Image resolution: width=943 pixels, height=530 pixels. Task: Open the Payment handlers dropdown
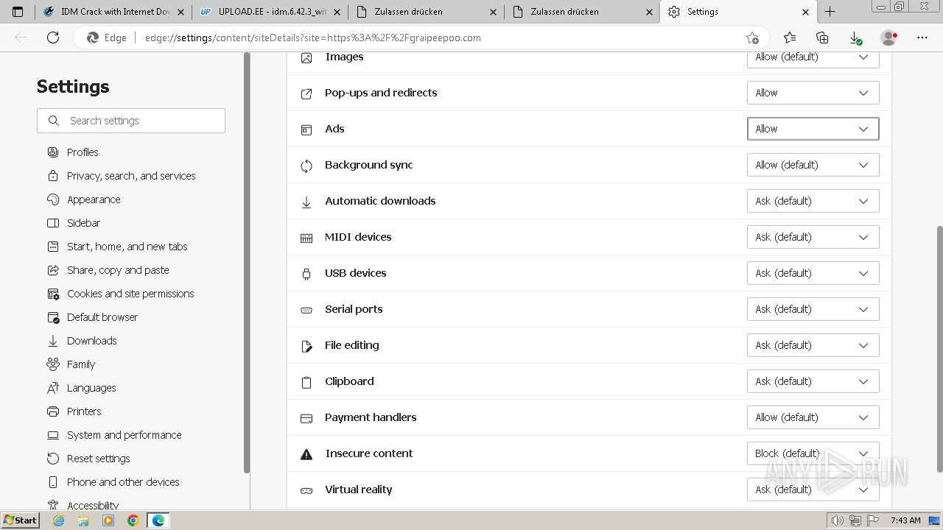pyautogui.click(x=813, y=417)
